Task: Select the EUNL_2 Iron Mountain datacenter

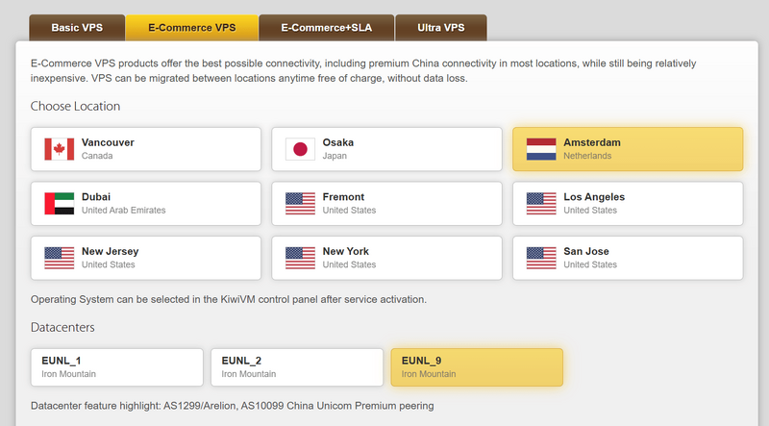Action: pos(297,367)
